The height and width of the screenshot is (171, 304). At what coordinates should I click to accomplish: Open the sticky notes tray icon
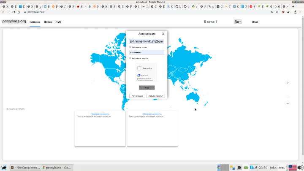tap(232, 168)
